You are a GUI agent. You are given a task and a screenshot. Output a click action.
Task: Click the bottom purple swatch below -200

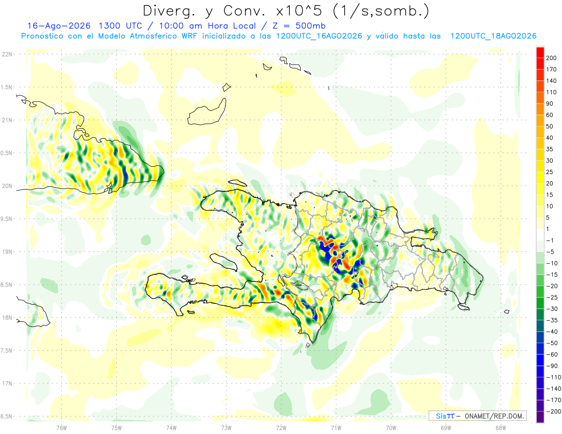[540, 417]
